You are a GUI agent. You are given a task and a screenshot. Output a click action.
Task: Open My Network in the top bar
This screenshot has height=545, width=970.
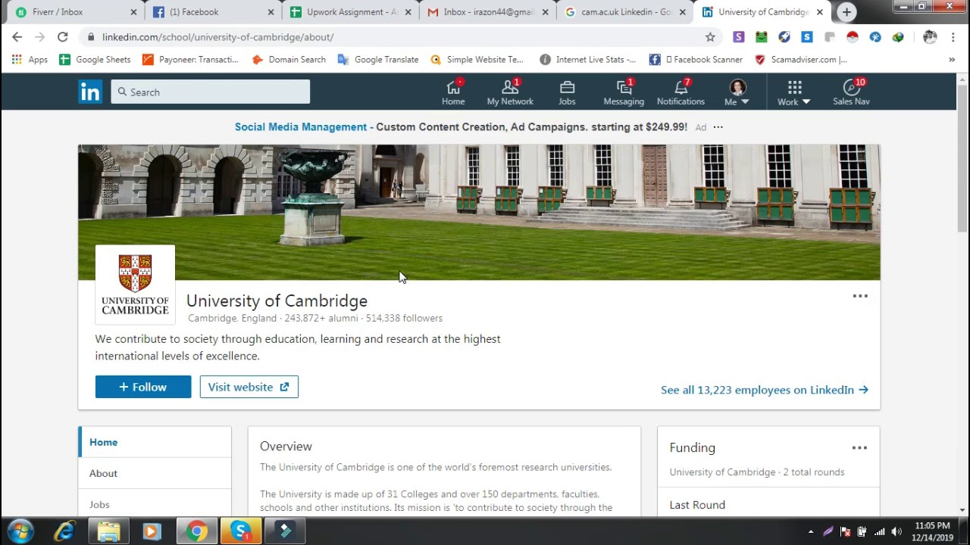(x=510, y=92)
